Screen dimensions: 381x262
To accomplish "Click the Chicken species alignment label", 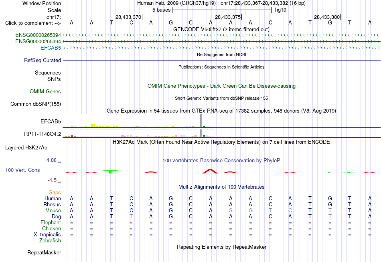I will pos(51,228).
